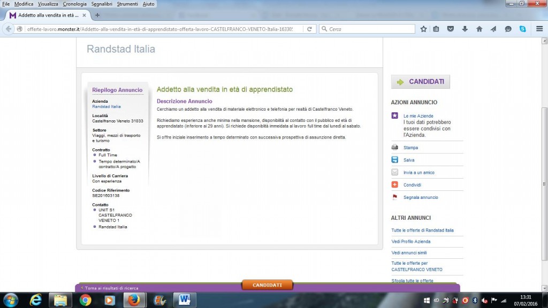
Task: Bookmark this page with the star icon
Action: tap(423, 29)
